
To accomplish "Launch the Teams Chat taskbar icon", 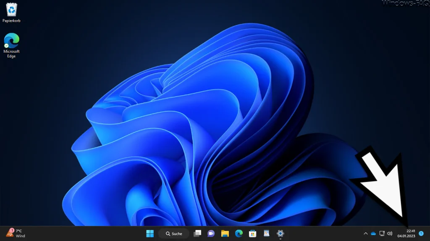I will point(211,233).
